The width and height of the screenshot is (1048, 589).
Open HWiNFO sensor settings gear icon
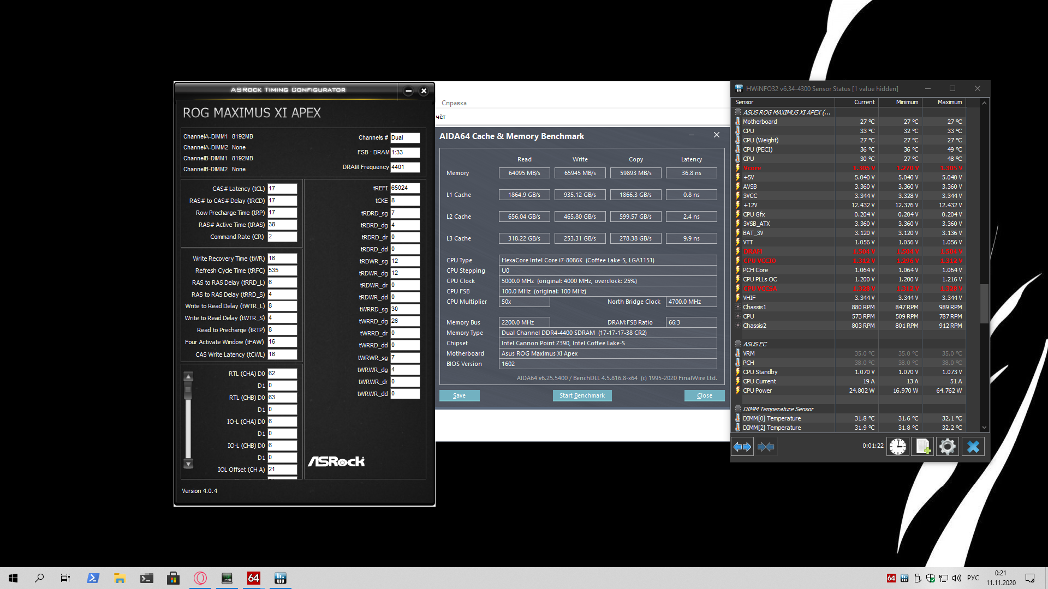tap(948, 447)
